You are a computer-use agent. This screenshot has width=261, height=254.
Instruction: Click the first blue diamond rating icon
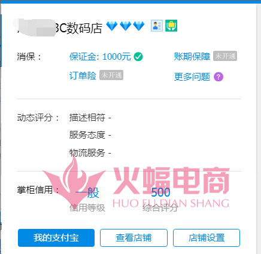(x=112, y=26)
